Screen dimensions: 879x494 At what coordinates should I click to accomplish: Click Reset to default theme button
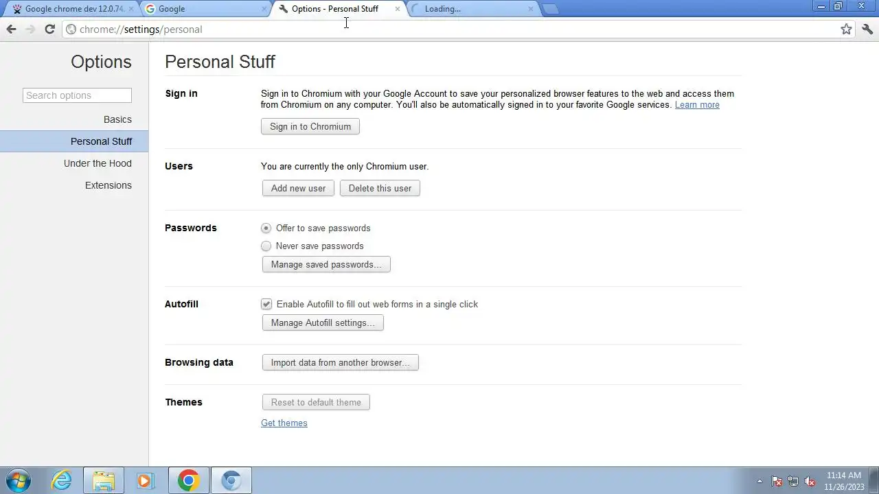pos(316,402)
